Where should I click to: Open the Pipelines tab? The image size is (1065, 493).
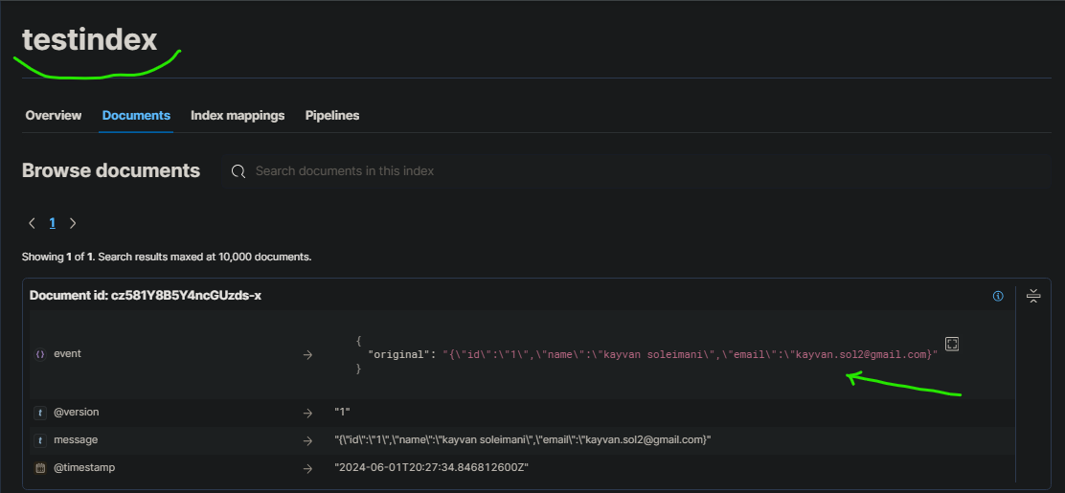click(x=332, y=115)
